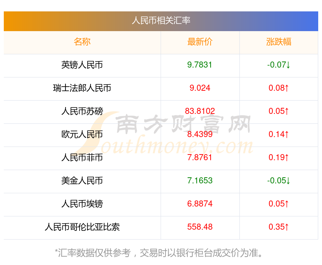Screen dimensions: 322x265
Task: Select the 人民币苏磅 row name
Action: point(82,111)
